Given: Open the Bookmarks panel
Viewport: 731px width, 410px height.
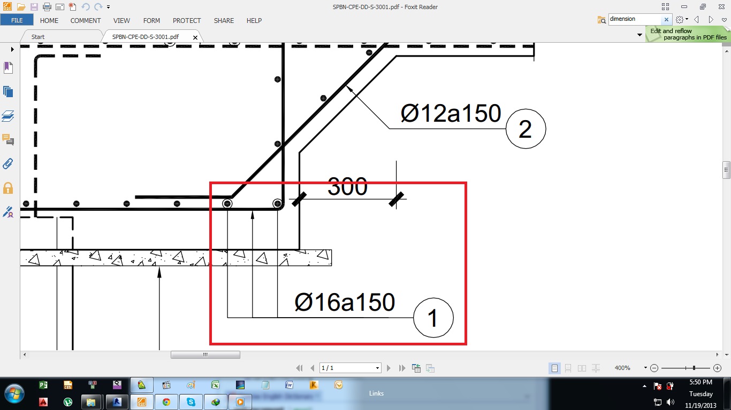Looking at the screenshot, I should point(8,68).
